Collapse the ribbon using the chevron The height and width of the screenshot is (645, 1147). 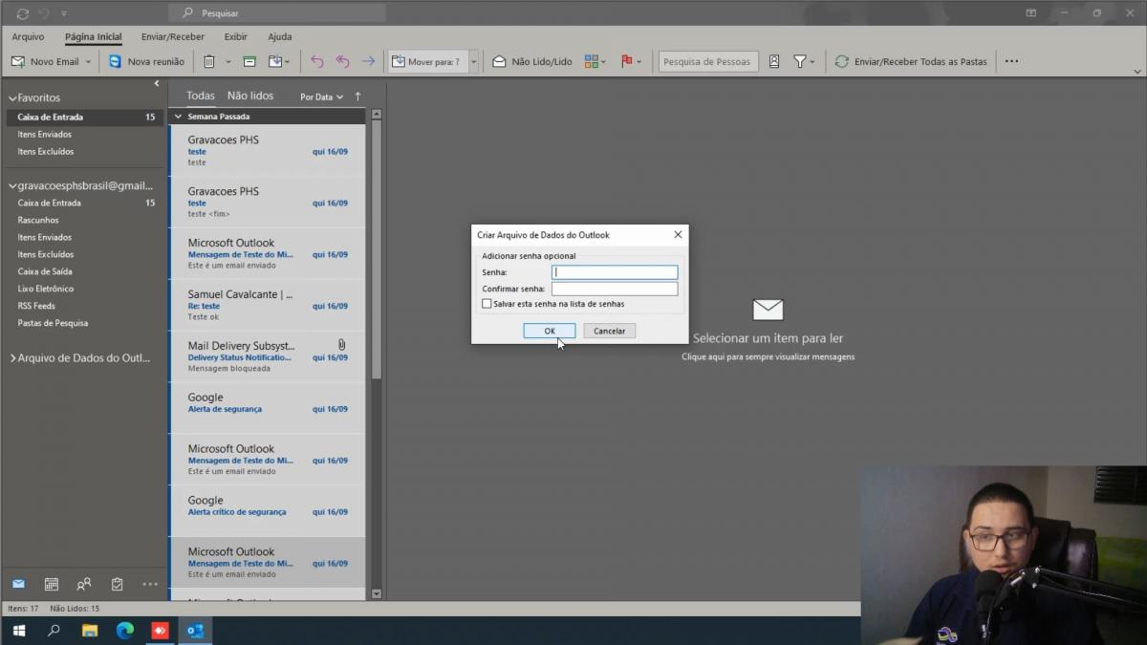[1137, 72]
